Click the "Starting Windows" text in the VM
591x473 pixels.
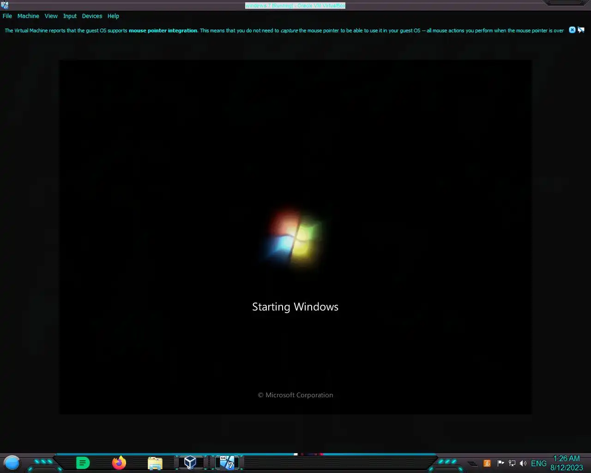point(295,307)
